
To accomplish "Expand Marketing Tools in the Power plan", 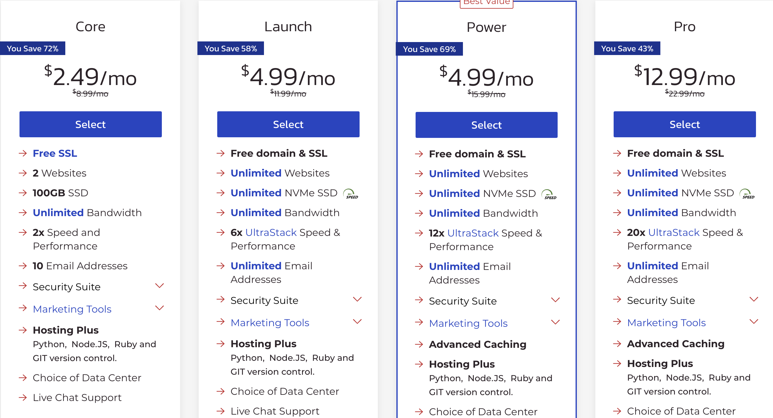I will 555,322.
